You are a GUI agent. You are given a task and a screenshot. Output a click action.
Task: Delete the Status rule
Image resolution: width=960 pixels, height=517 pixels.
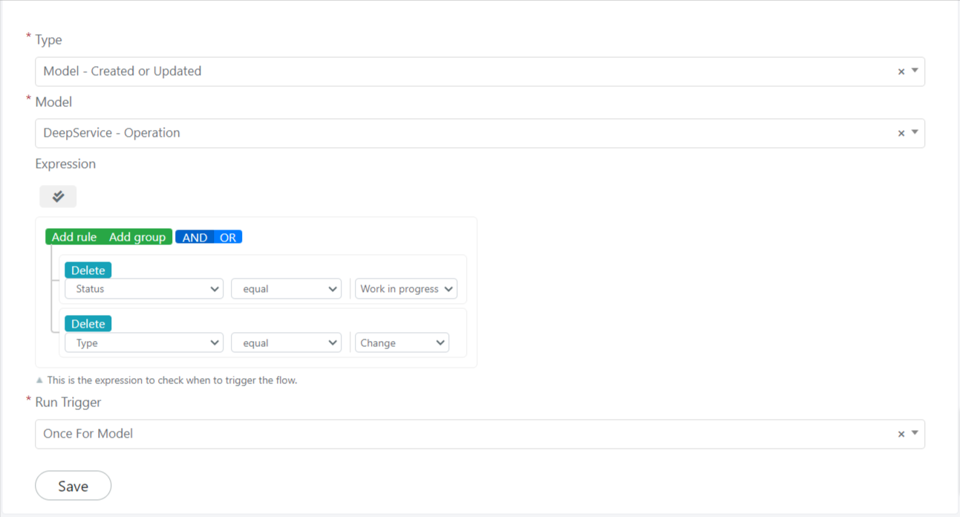(88, 270)
